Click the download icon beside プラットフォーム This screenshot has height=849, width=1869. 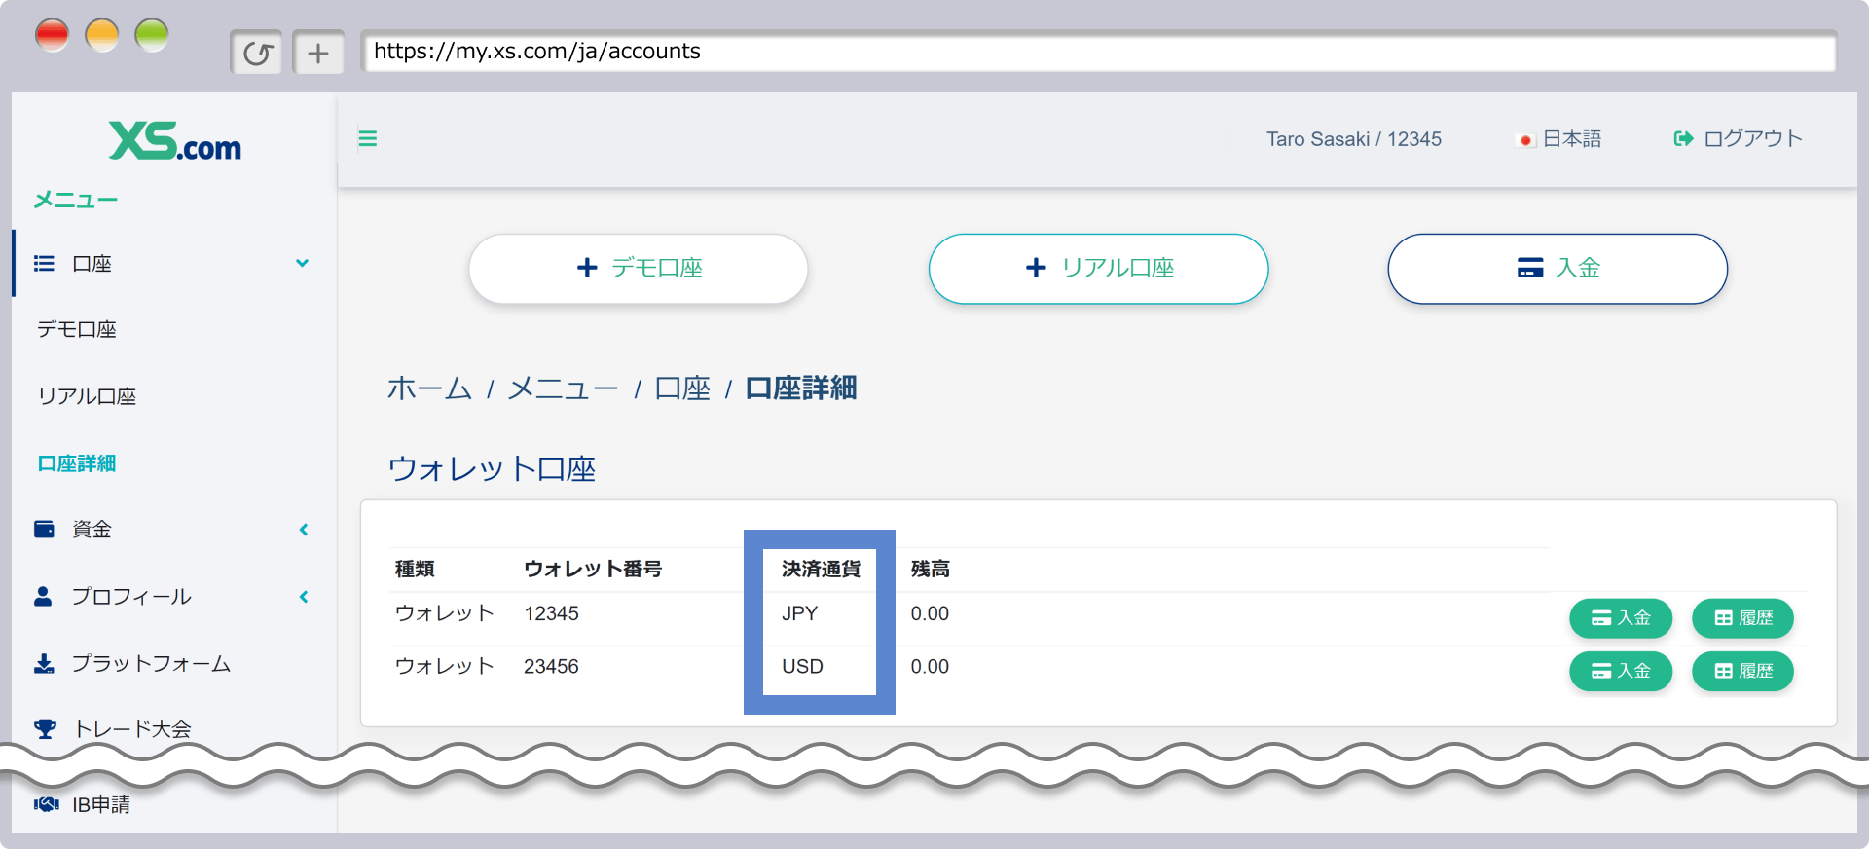coord(44,663)
